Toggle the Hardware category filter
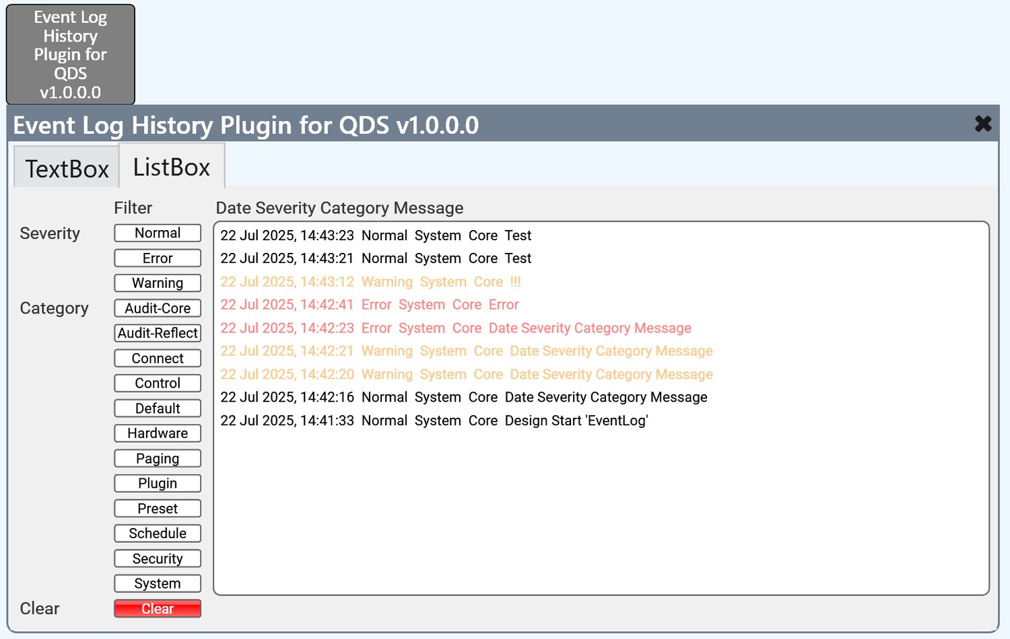Screen dimensions: 1010x639 pos(158,433)
